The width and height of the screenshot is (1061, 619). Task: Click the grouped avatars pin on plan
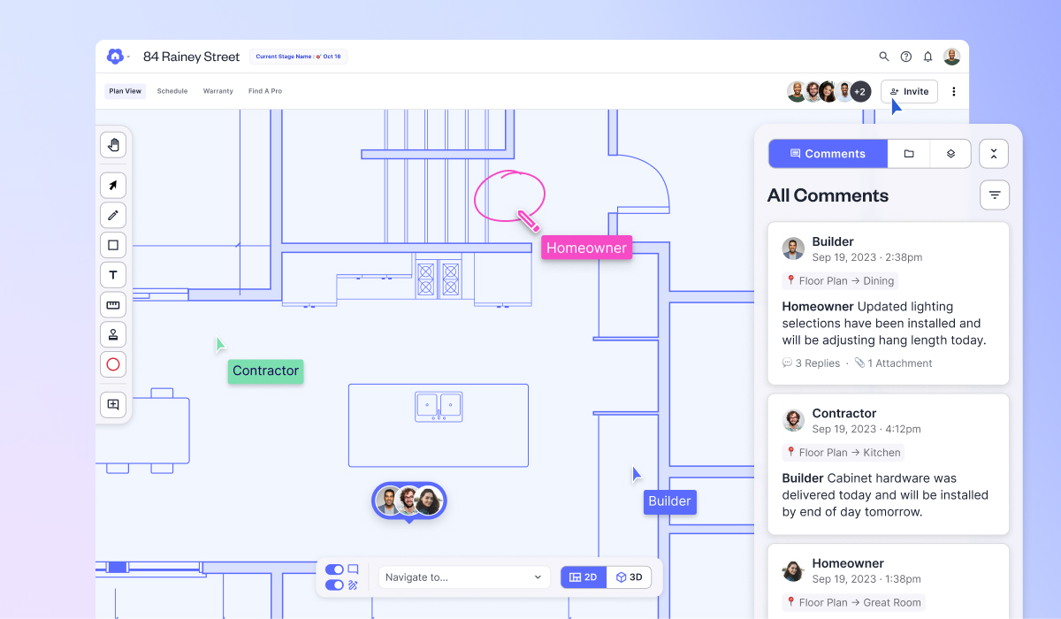(408, 501)
